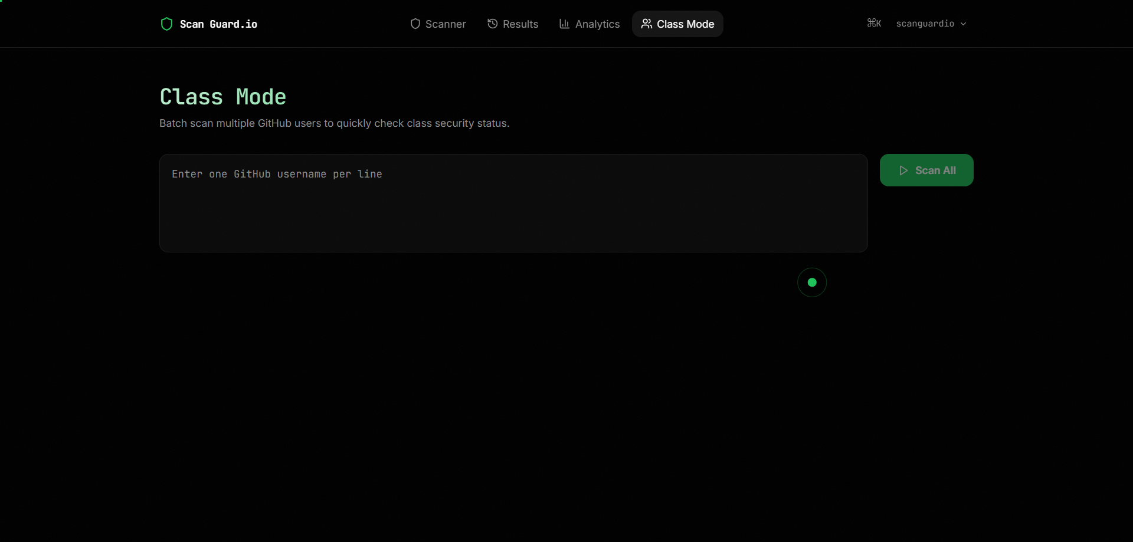This screenshot has height=542, width=1133.
Task: Switch to the Results tab
Action: (513, 24)
